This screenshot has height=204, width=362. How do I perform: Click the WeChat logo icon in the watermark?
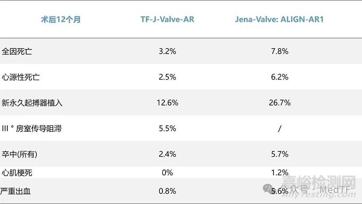pos(269,189)
